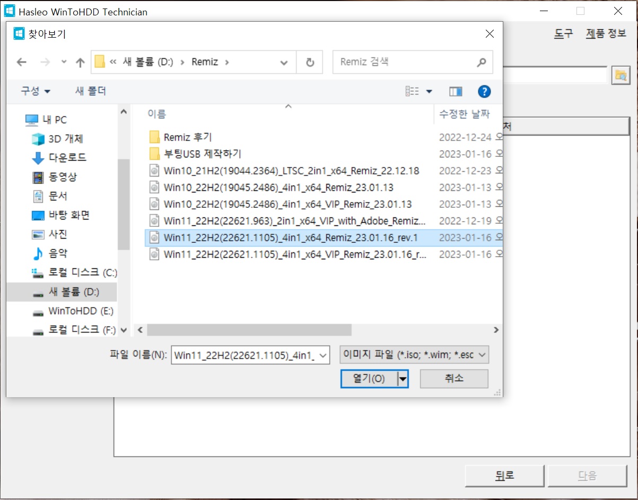Go up one folder level with the up arrow
The image size is (638, 500).
(80, 62)
